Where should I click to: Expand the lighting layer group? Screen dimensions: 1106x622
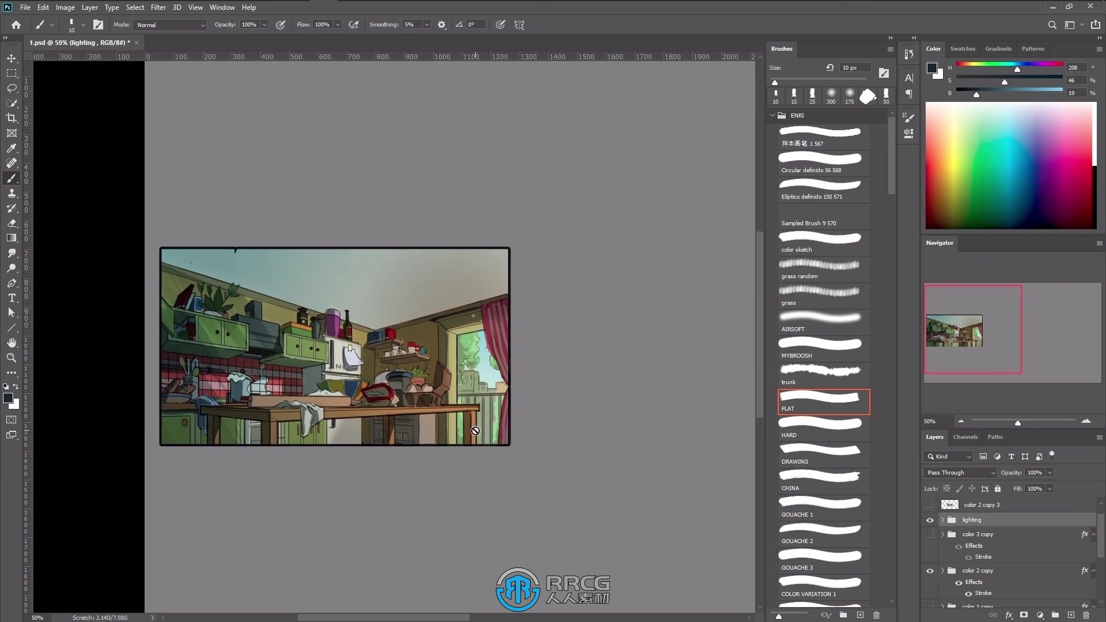point(942,520)
